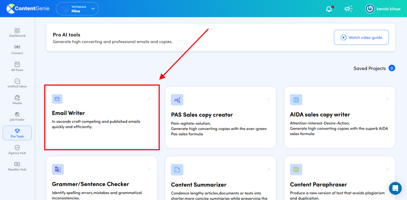
Task: Click the Grammer/Sentence Checker arrow icon
Action: point(149,169)
